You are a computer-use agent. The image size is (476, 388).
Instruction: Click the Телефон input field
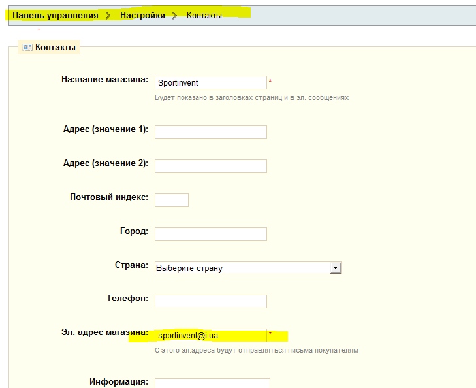pyautogui.click(x=211, y=301)
